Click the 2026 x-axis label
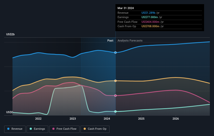The height and width of the screenshot is (136, 214). (x=176, y=119)
